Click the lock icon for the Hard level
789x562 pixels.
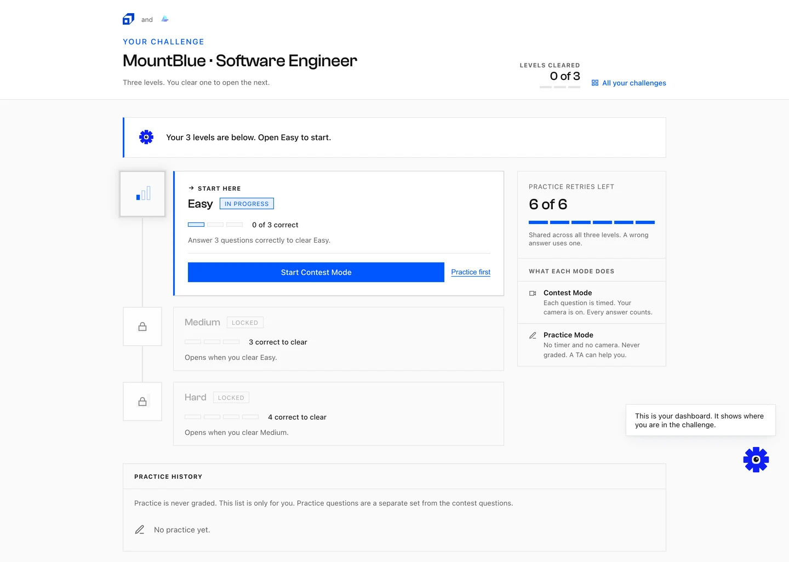(142, 402)
